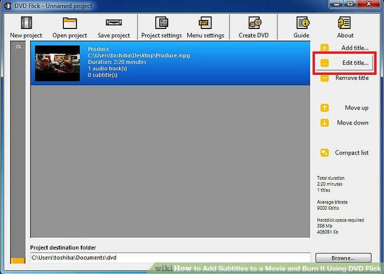
Task: Click the Edit title ellipsis icon
Action: pos(324,63)
